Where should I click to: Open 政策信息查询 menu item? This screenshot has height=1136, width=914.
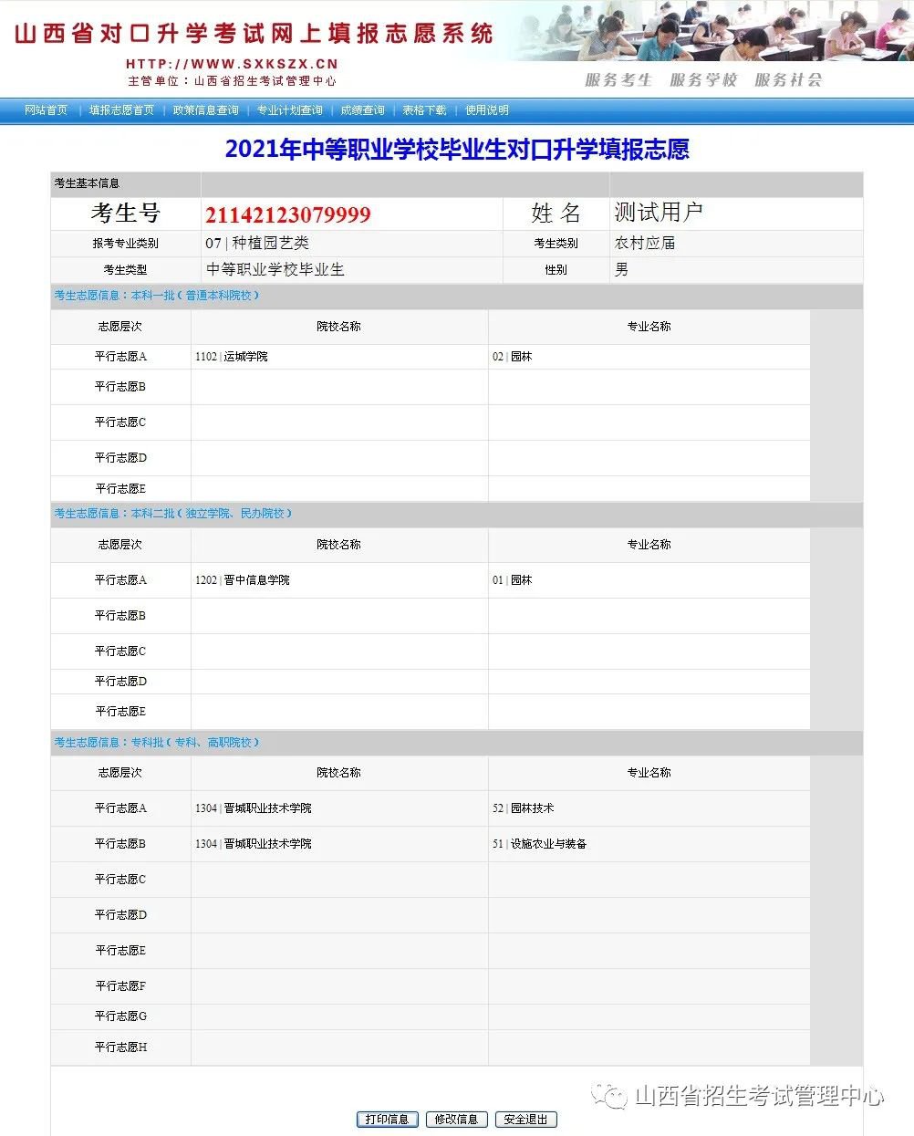[x=205, y=110]
